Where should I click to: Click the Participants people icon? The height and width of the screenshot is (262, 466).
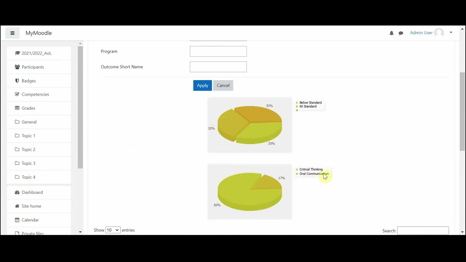pyautogui.click(x=17, y=67)
